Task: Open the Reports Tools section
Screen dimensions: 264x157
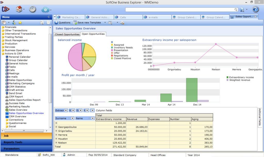Action: [26, 142]
